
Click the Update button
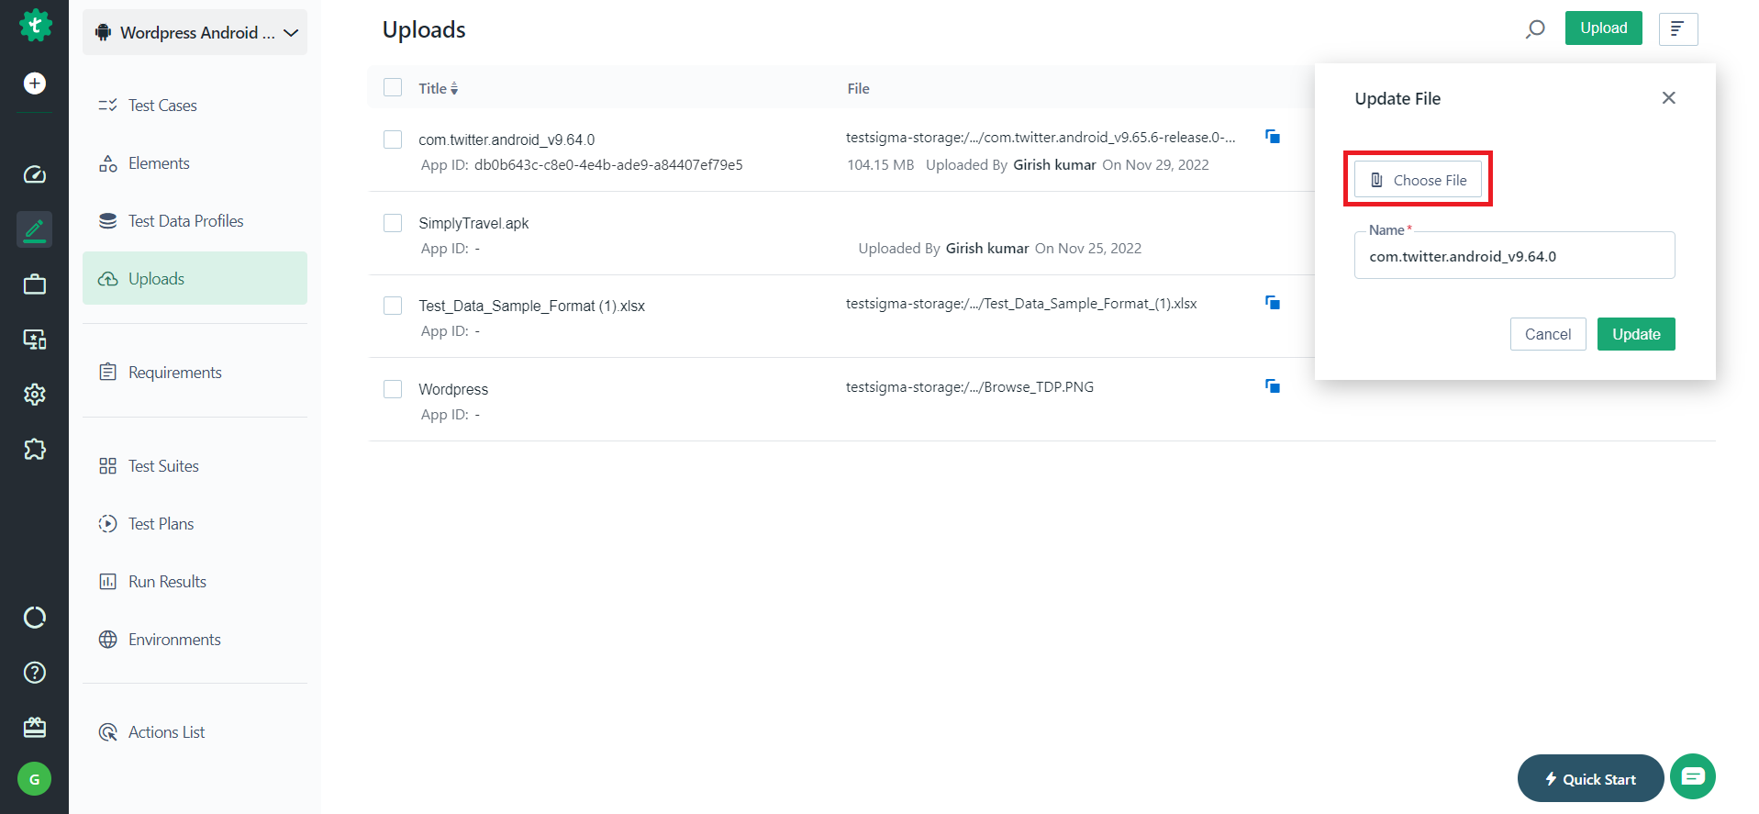(1636, 334)
